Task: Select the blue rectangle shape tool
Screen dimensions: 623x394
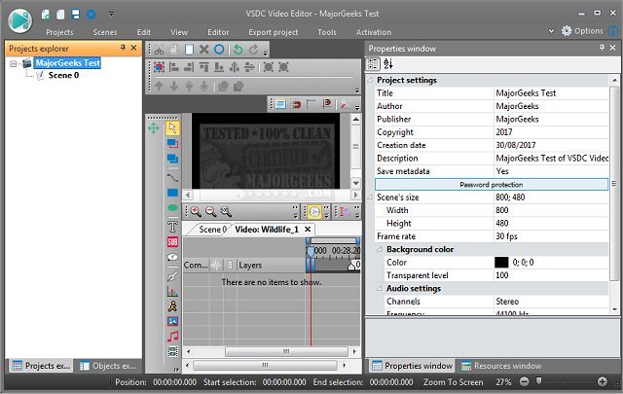Action: tap(172, 193)
